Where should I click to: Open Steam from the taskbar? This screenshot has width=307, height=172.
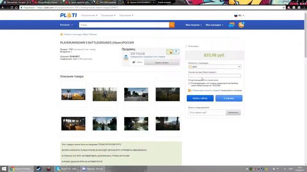38,169
